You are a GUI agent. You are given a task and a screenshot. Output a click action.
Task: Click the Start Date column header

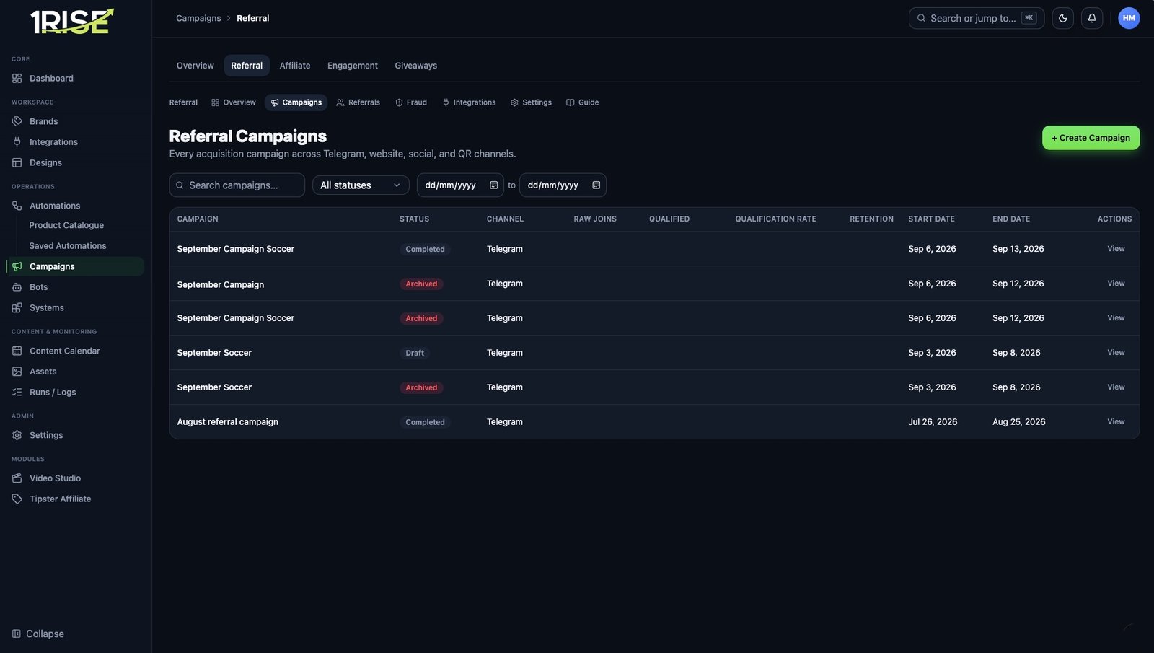[x=931, y=219]
